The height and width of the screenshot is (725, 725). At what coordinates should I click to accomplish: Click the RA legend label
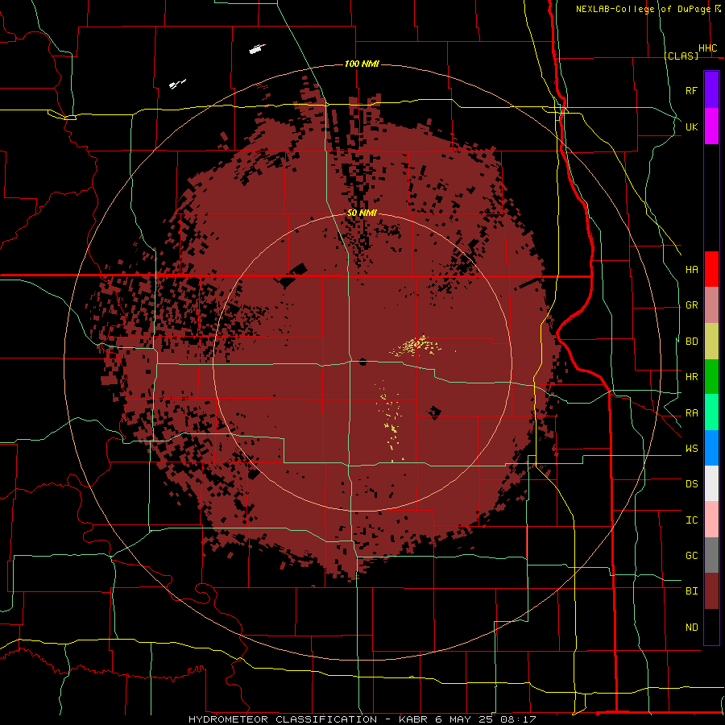pos(691,412)
